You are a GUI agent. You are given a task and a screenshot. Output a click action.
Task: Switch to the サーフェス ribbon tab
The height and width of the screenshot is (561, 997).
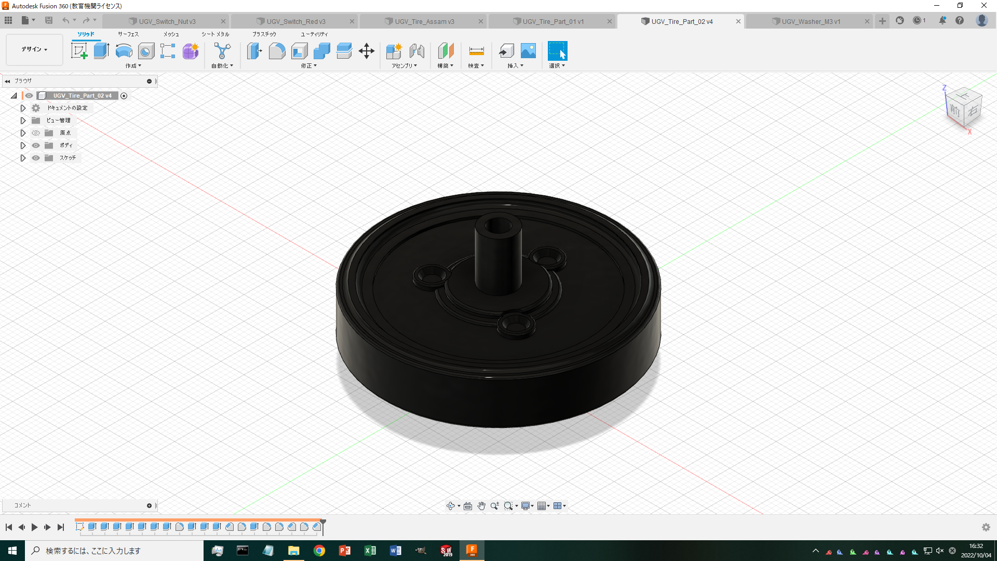point(127,33)
